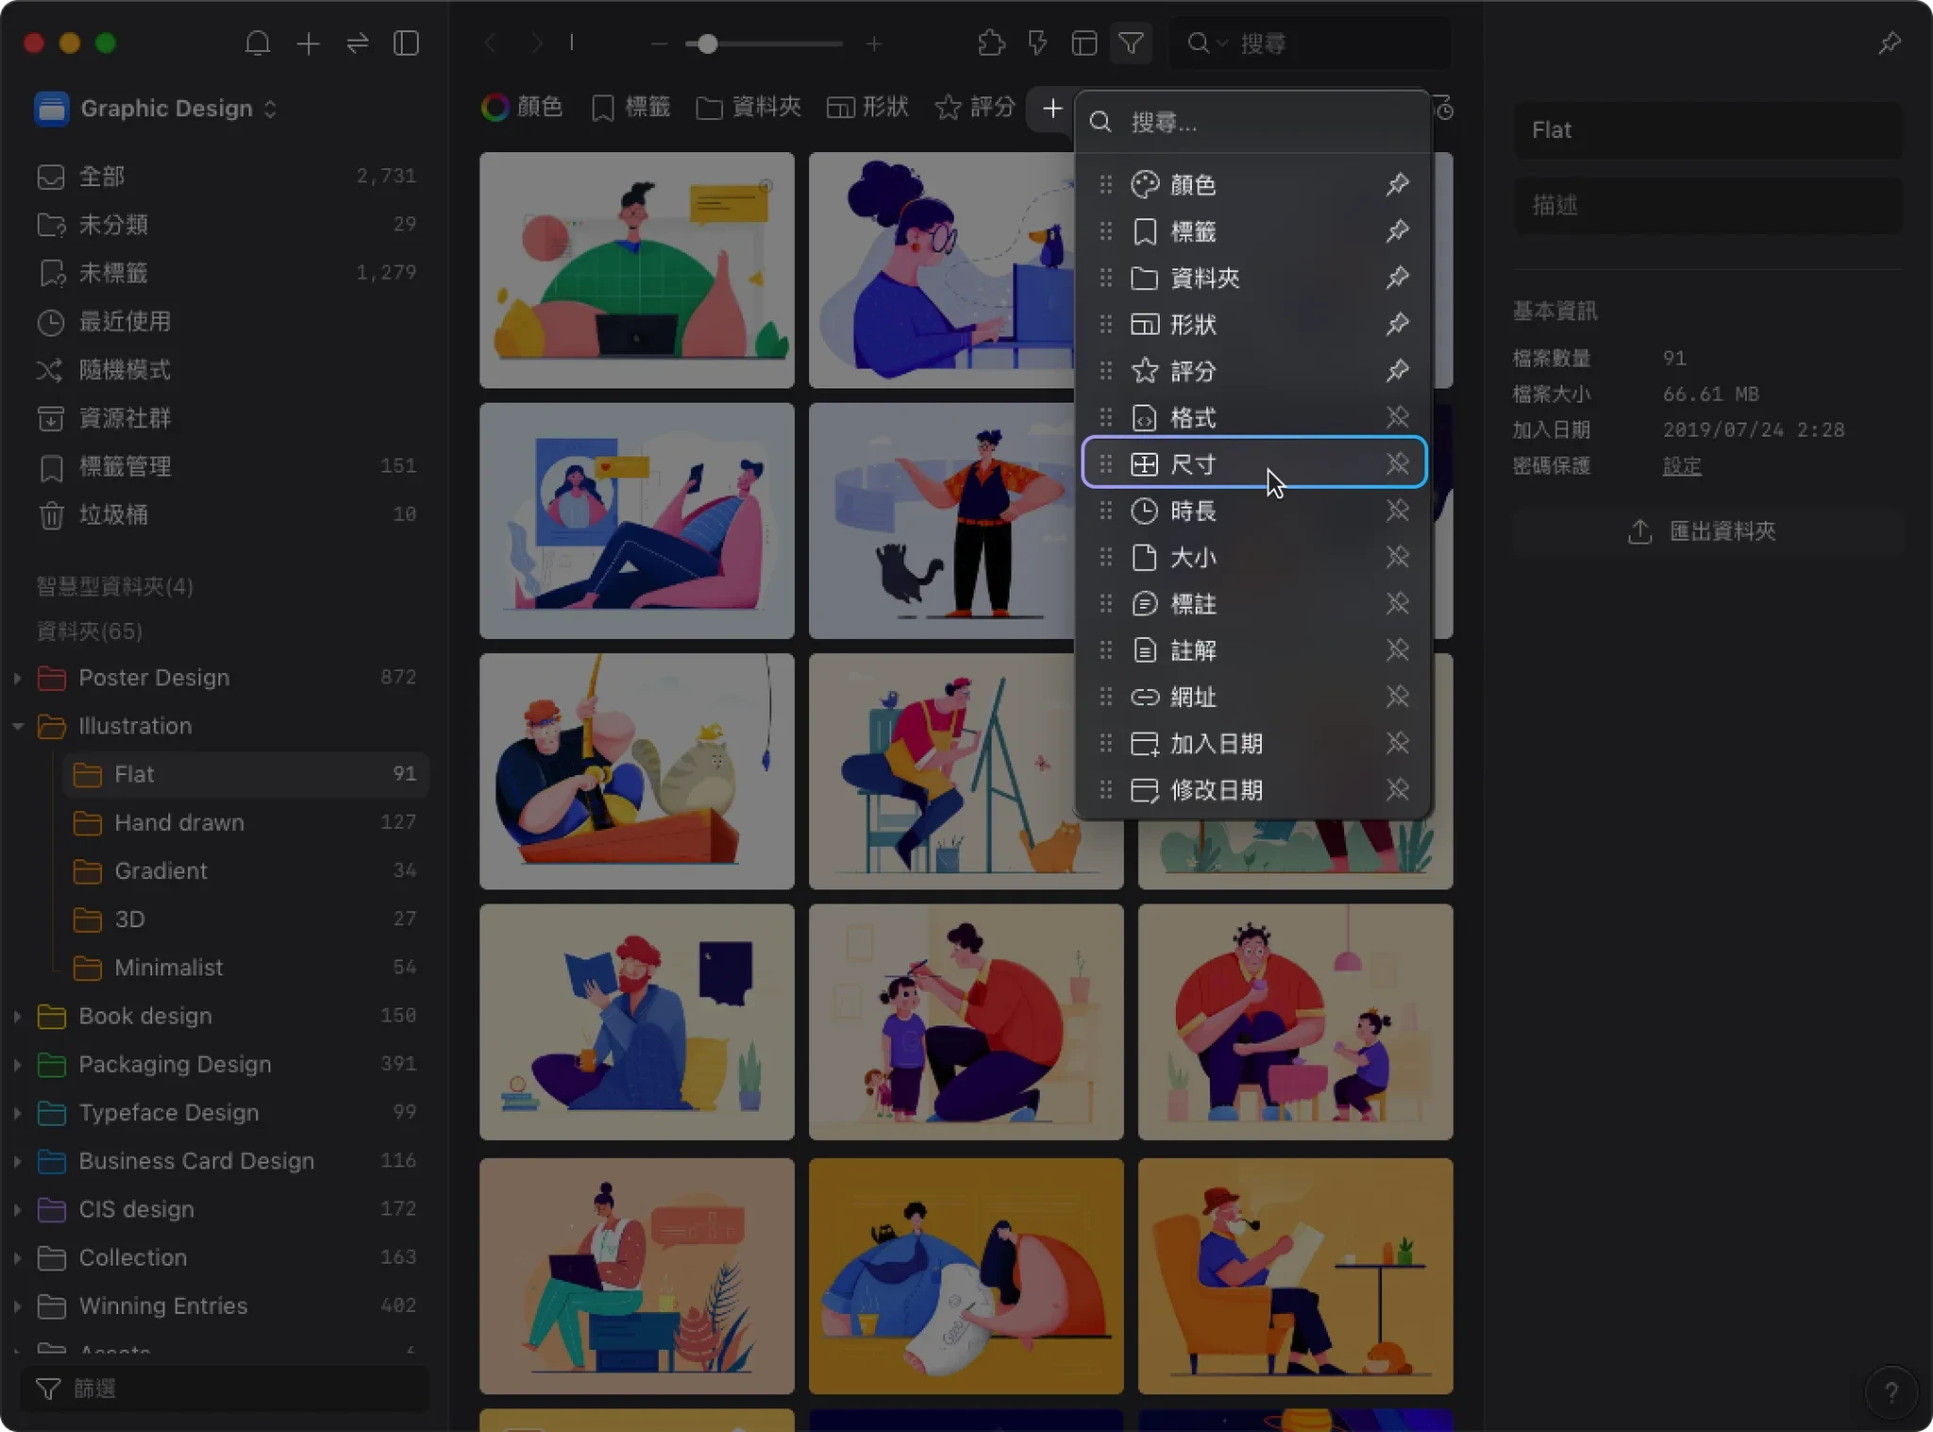This screenshot has height=1432, width=1933.
Task: Expand the Business Card Design folder
Action: click(17, 1161)
